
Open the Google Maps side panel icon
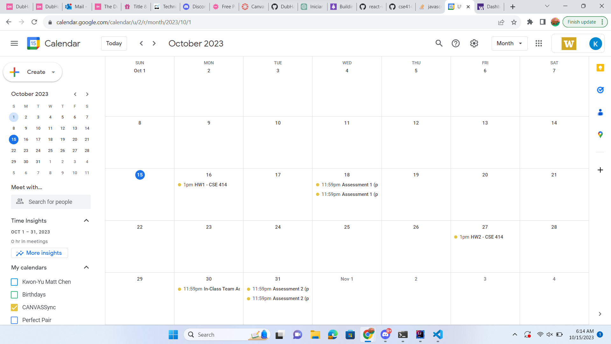600,135
